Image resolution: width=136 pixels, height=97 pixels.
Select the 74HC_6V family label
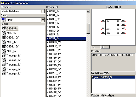[12, 51]
